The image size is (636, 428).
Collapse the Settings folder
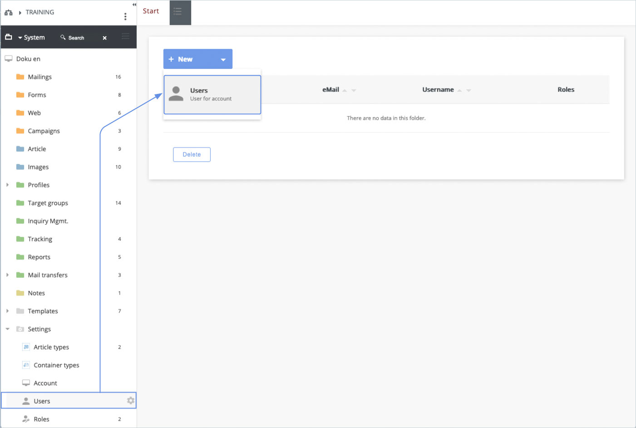pos(8,329)
